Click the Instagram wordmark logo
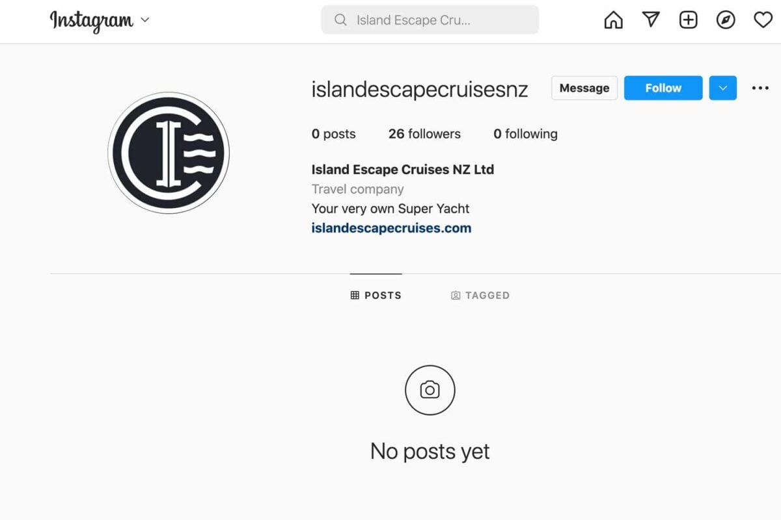The image size is (781, 520). (92, 20)
